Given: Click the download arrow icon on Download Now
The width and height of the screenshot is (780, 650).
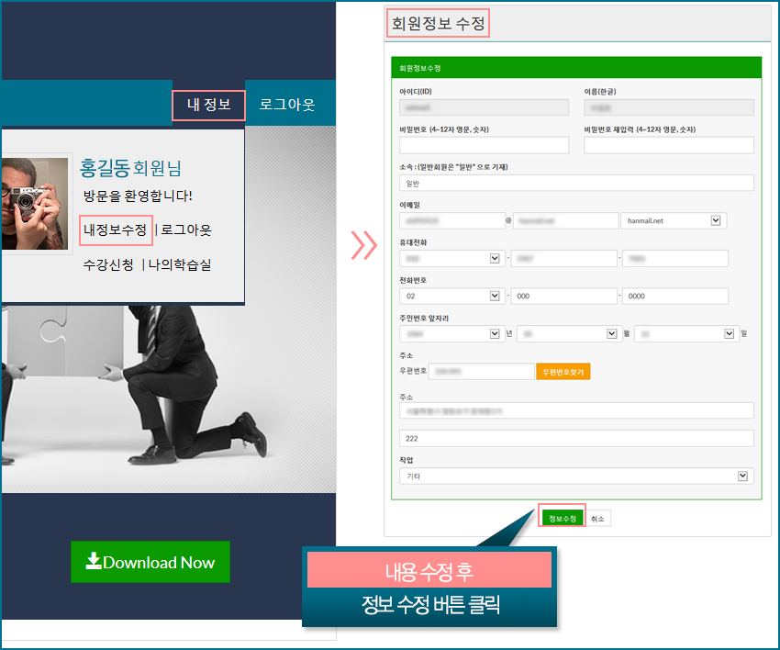Looking at the screenshot, I should coord(93,562).
